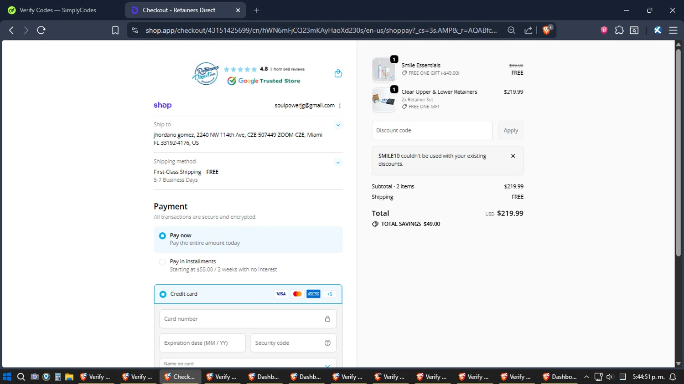Viewport: 684px width, 384px height.
Task: Expand the Ship to address section
Action: tap(338, 125)
